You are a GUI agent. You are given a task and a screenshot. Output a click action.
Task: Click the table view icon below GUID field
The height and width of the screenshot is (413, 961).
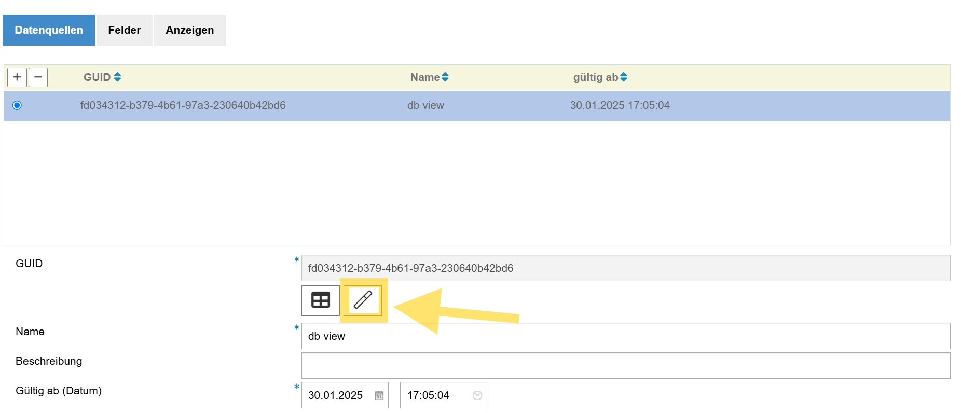coord(321,300)
